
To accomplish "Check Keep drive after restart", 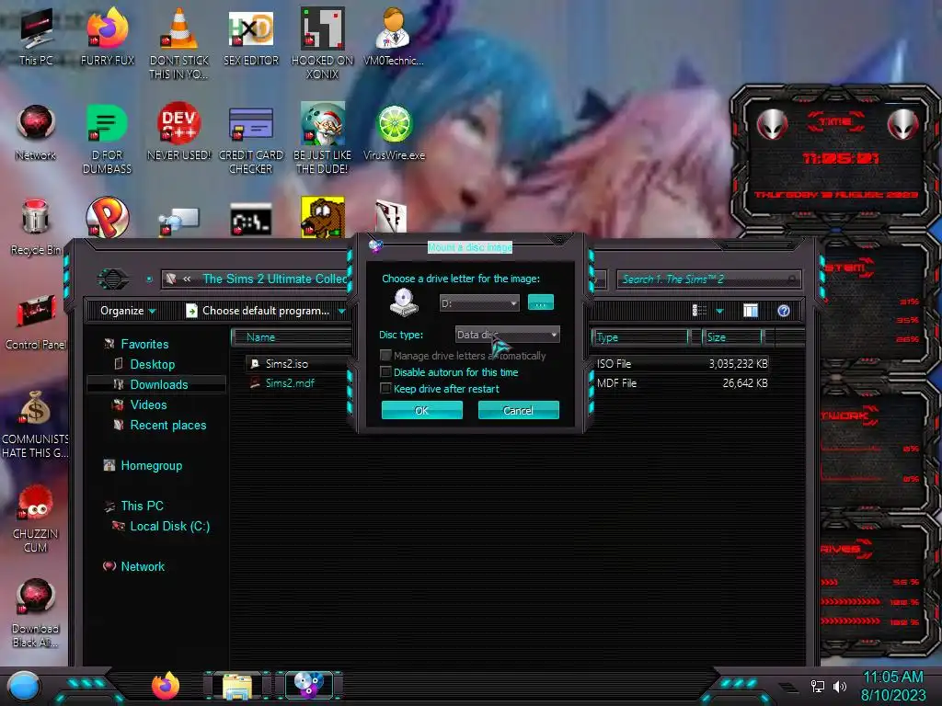I will [x=385, y=389].
